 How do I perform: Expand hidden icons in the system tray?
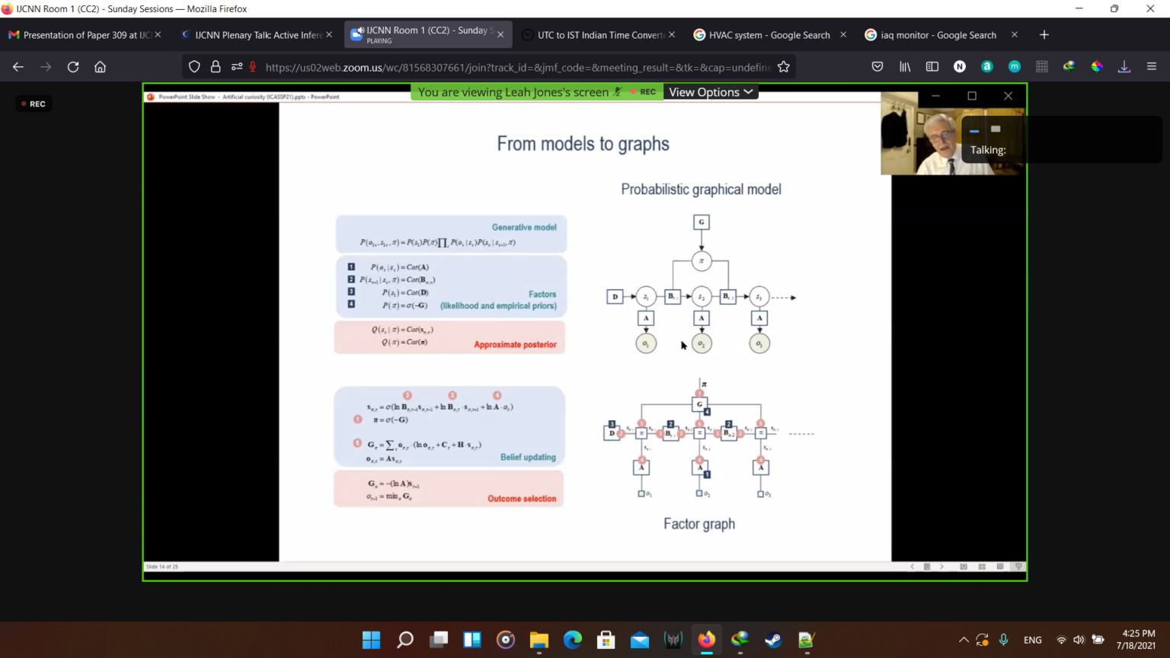[964, 640]
